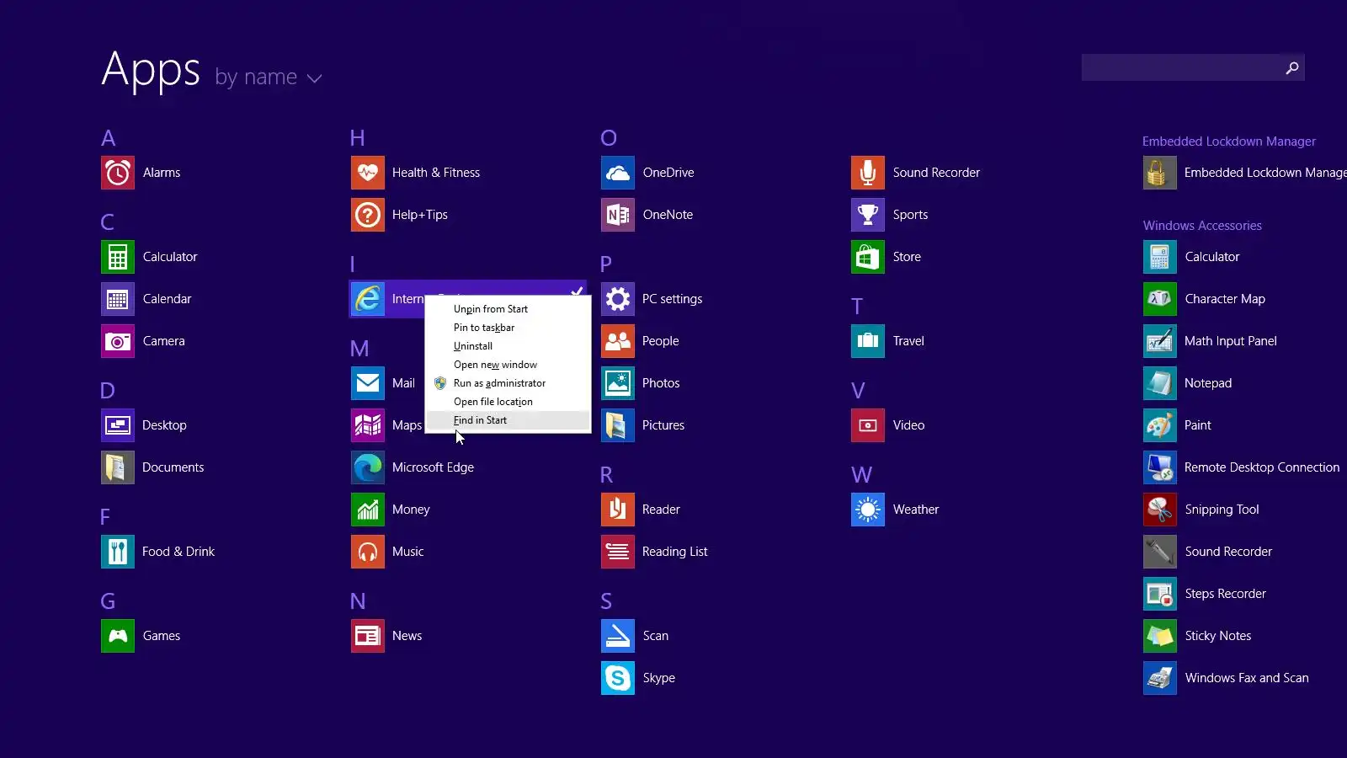Expand the 'by name' sort dropdown
This screenshot has height=758, width=1347.
(x=269, y=77)
